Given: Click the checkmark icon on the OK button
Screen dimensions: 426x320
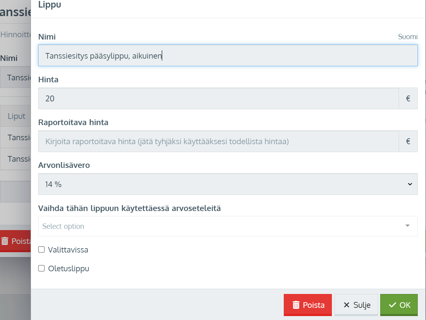Looking at the screenshot, I should 392,305.
